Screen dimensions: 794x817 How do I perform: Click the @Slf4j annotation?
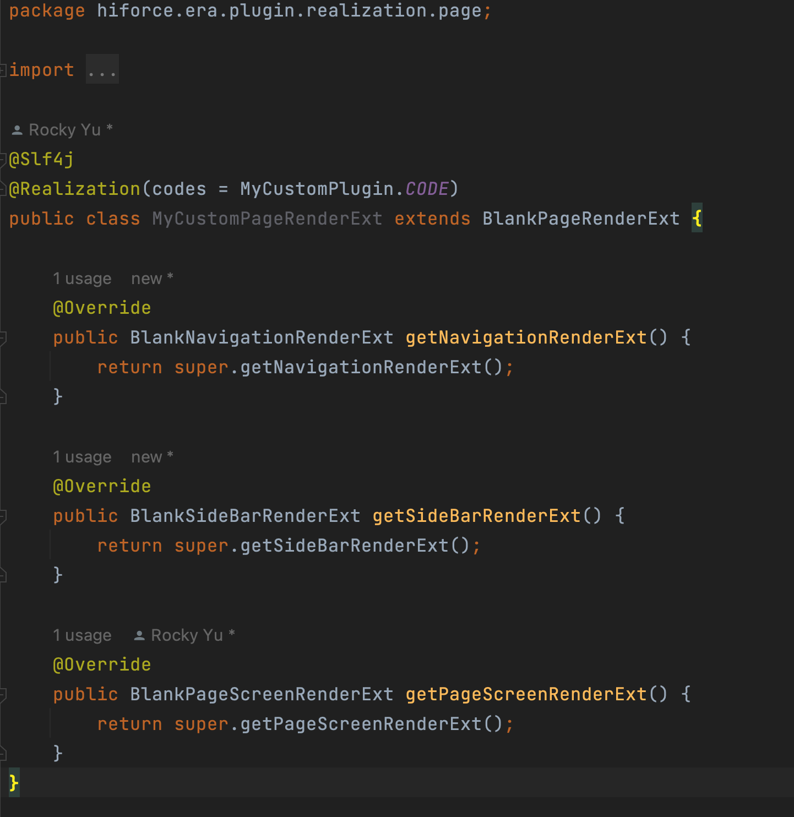(x=41, y=159)
